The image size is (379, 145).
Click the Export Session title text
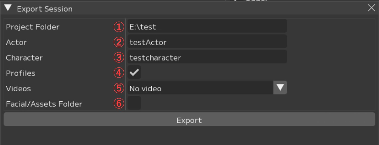tap(45, 9)
